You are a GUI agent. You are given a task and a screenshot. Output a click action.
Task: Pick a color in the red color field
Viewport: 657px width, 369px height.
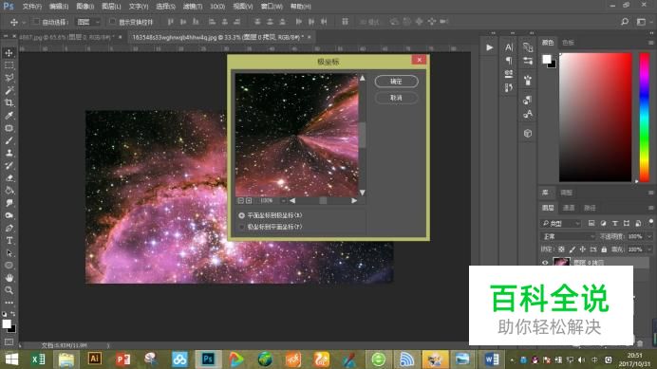pos(595,118)
